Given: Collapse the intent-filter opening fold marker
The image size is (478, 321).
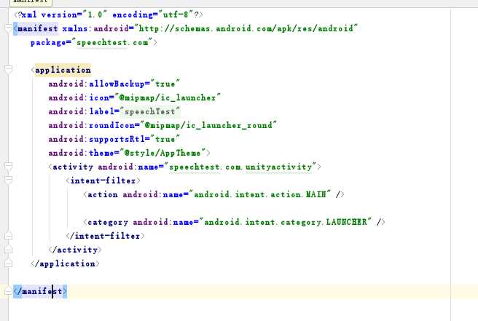Looking at the screenshot, I should tap(9, 180).
